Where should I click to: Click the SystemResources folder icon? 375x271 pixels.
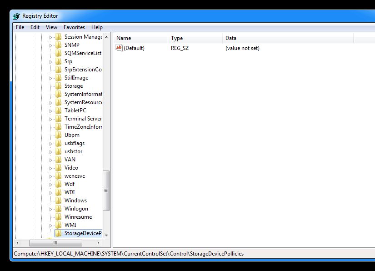pyautogui.click(x=58, y=102)
